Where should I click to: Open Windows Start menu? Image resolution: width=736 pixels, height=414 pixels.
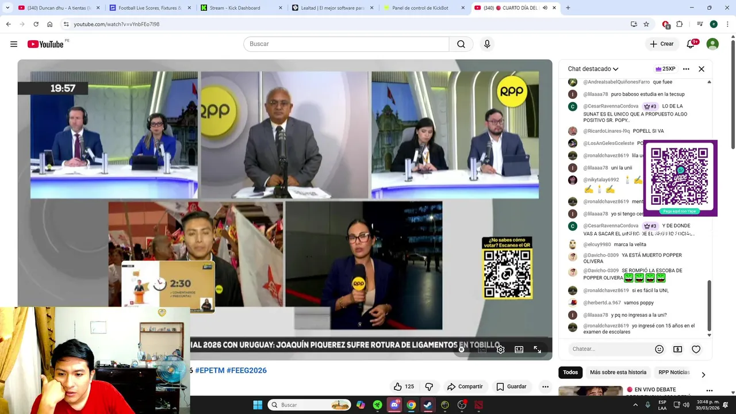click(258, 405)
